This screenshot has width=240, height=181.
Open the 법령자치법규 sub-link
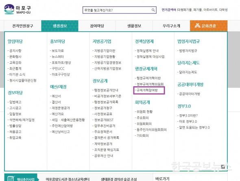pyautogui.click(x=188, y=51)
